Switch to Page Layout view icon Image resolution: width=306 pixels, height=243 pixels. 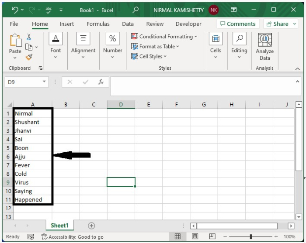195,236
